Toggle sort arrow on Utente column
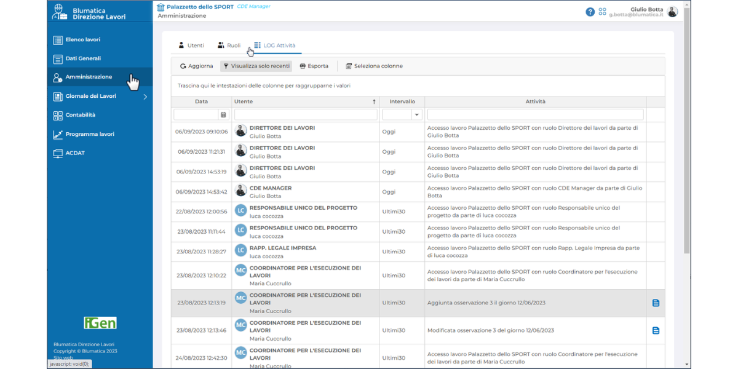Screen dimensions: 738x369 click(x=374, y=101)
